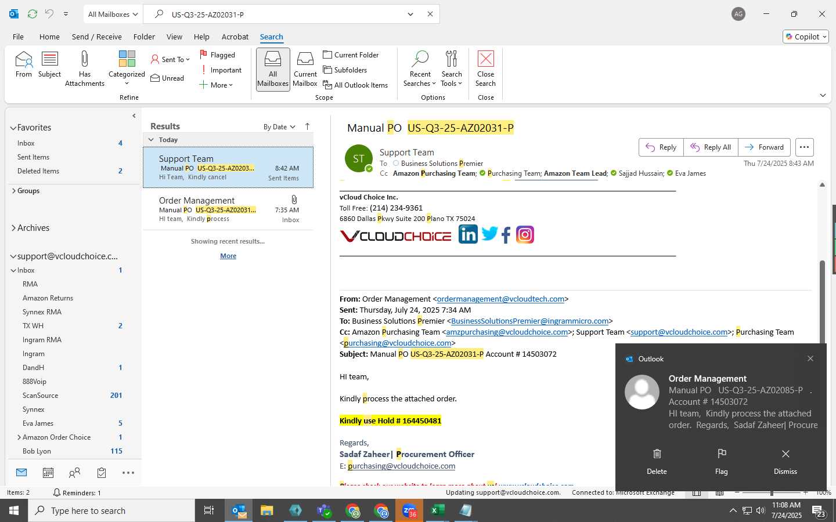Click in the search input field

point(284,14)
